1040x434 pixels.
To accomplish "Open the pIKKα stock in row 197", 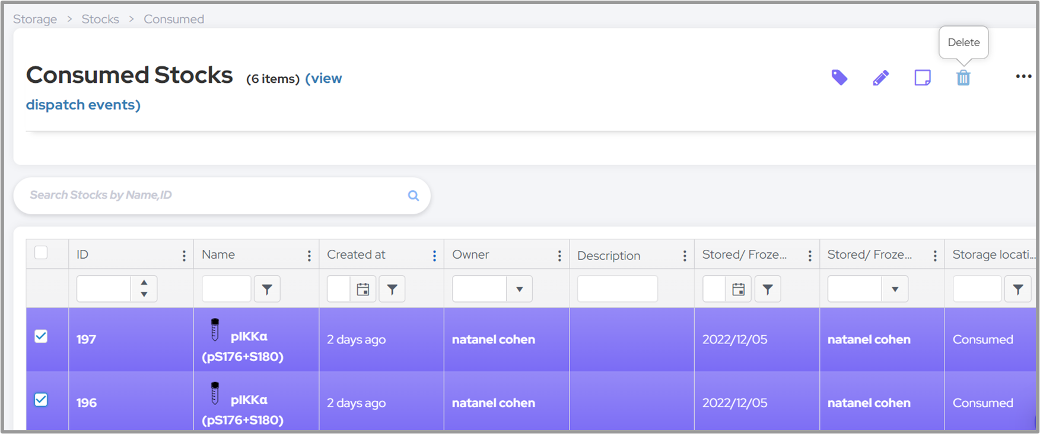I will pos(249,337).
